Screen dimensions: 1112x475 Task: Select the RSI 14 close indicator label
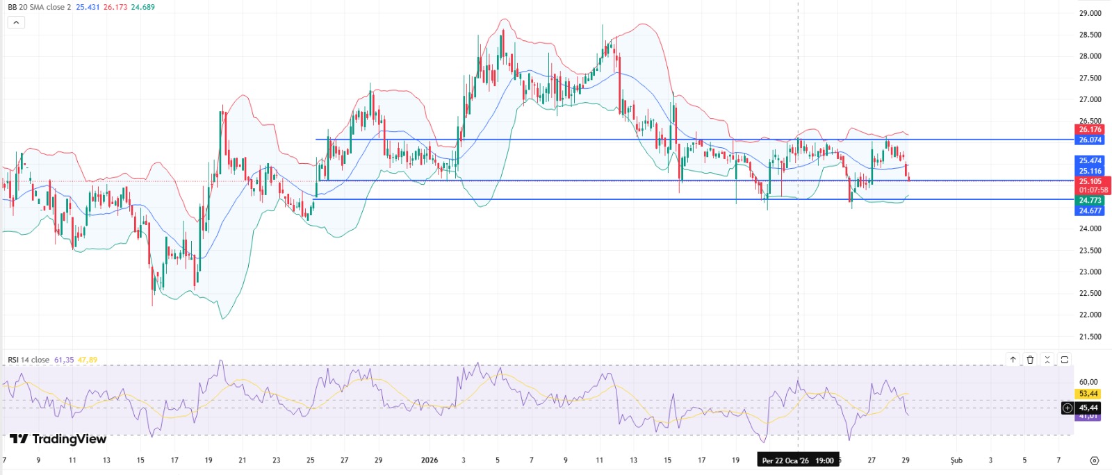click(x=28, y=360)
